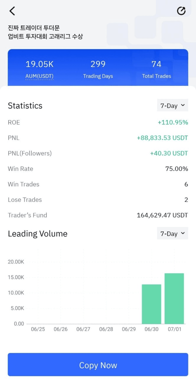Tap the ROE +110.95% value
This screenshot has width=196, height=379.
(x=173, y=122)
